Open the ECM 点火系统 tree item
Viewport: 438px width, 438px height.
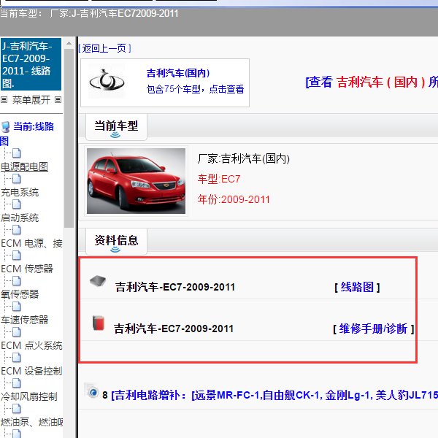coord(31,345)
